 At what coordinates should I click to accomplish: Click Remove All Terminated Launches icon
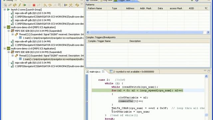pos(5,5)
